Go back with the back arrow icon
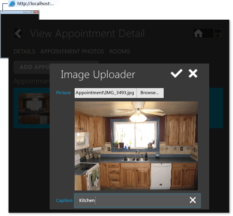 [x=18, y=33]
